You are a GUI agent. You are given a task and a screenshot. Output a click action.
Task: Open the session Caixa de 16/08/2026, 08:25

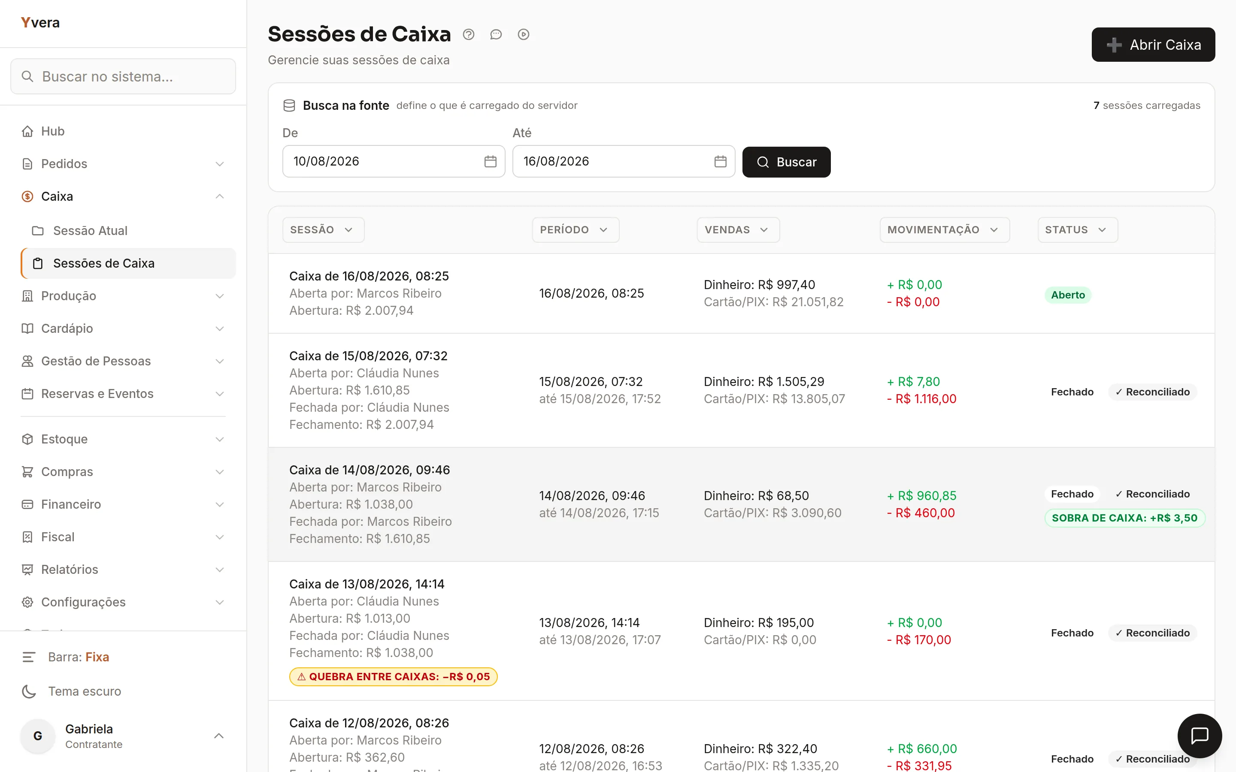pos(369,276)
